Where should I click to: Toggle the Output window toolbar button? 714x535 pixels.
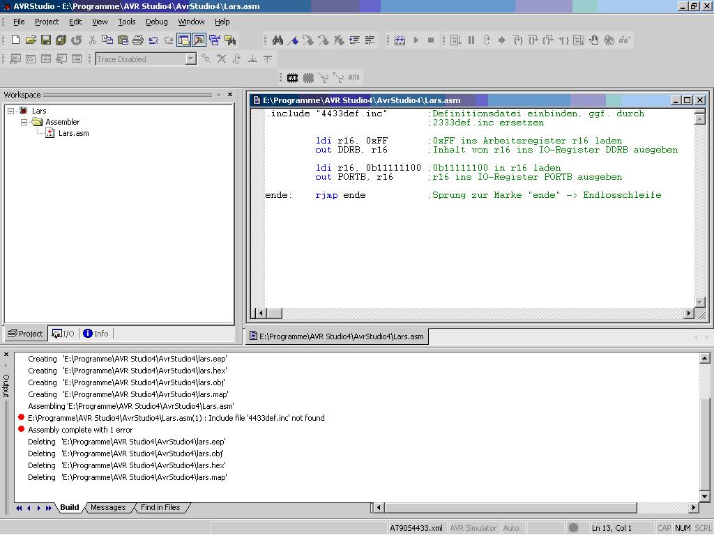pyautogui.click(x=199, y=40)
